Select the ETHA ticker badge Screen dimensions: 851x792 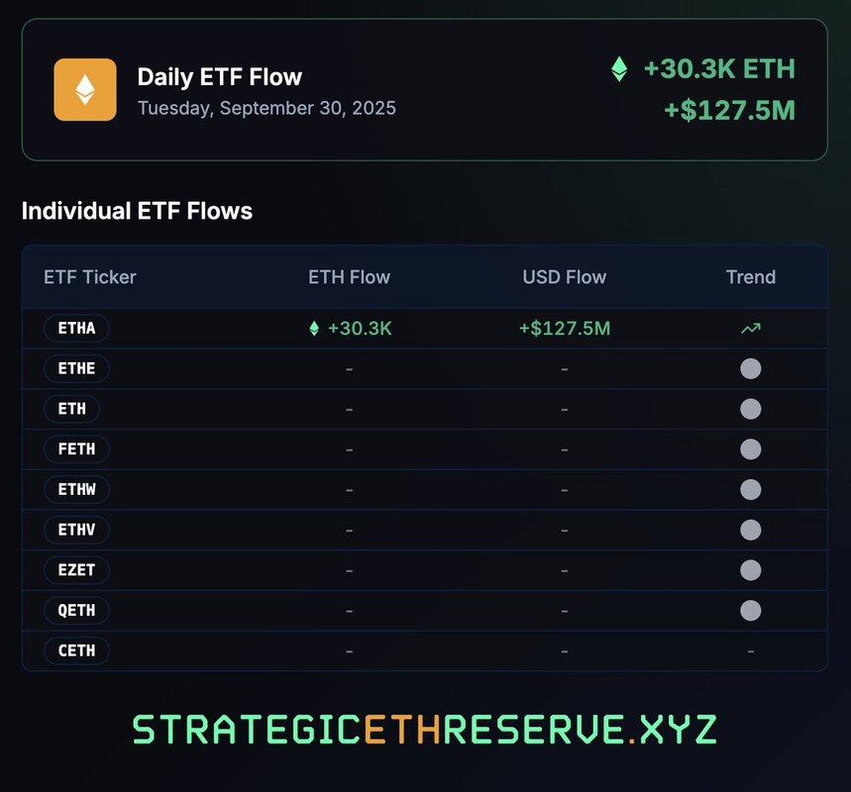(76, 329)
